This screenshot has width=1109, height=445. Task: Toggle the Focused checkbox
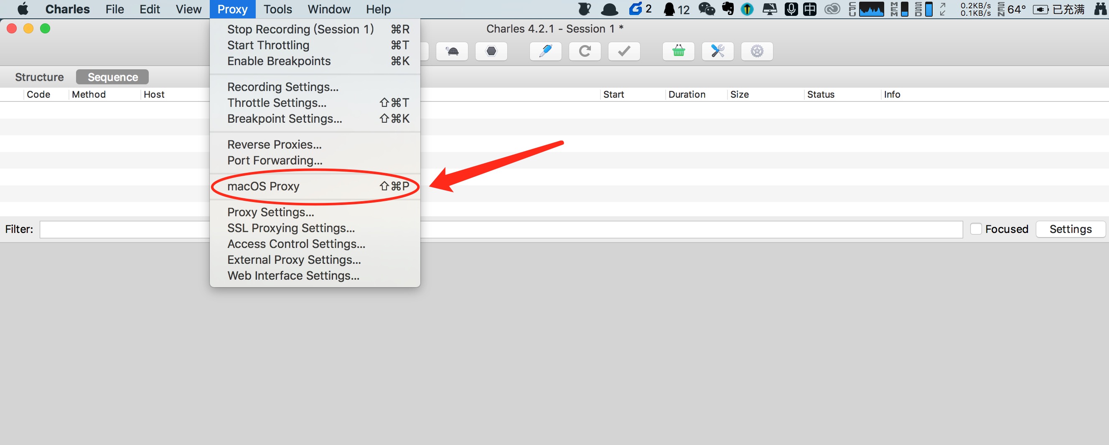976,229
